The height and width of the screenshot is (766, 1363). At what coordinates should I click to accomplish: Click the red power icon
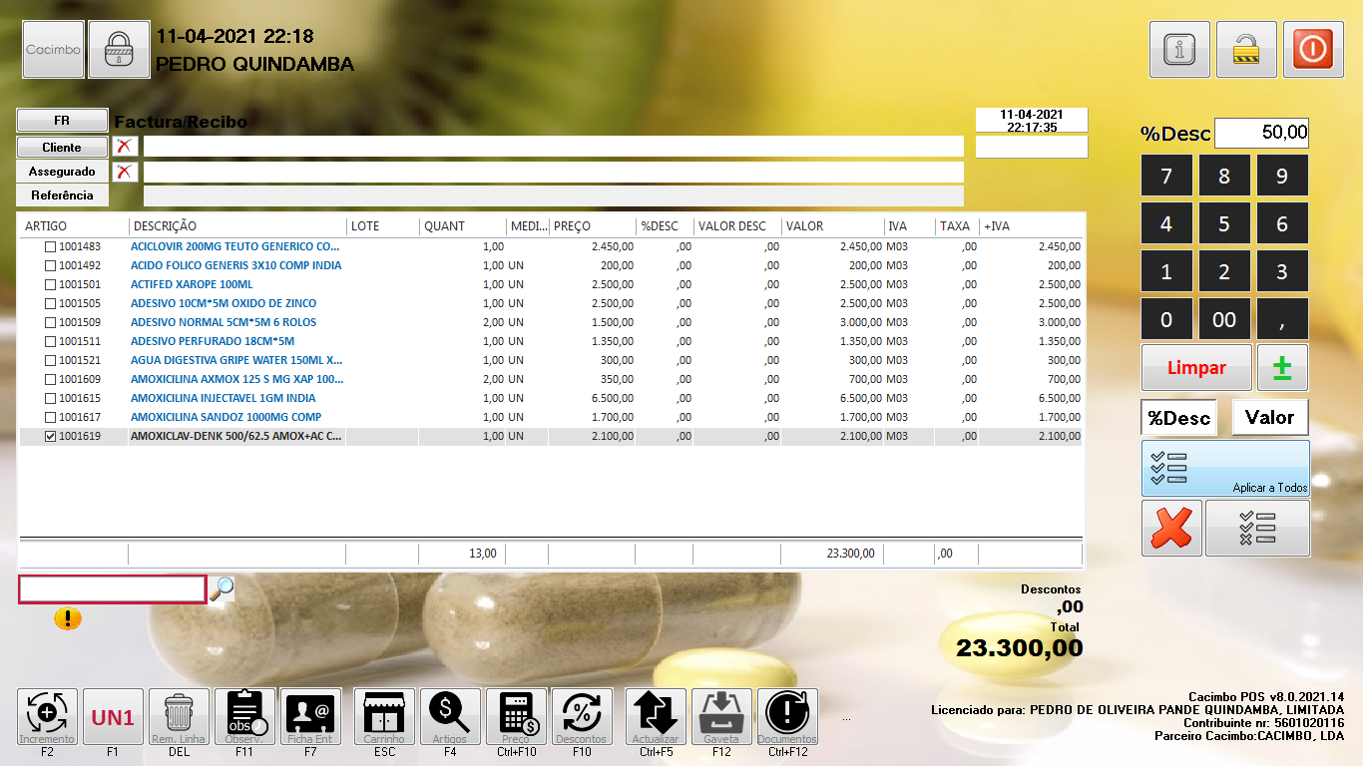pyautogui.click(x=1313, y=49)
